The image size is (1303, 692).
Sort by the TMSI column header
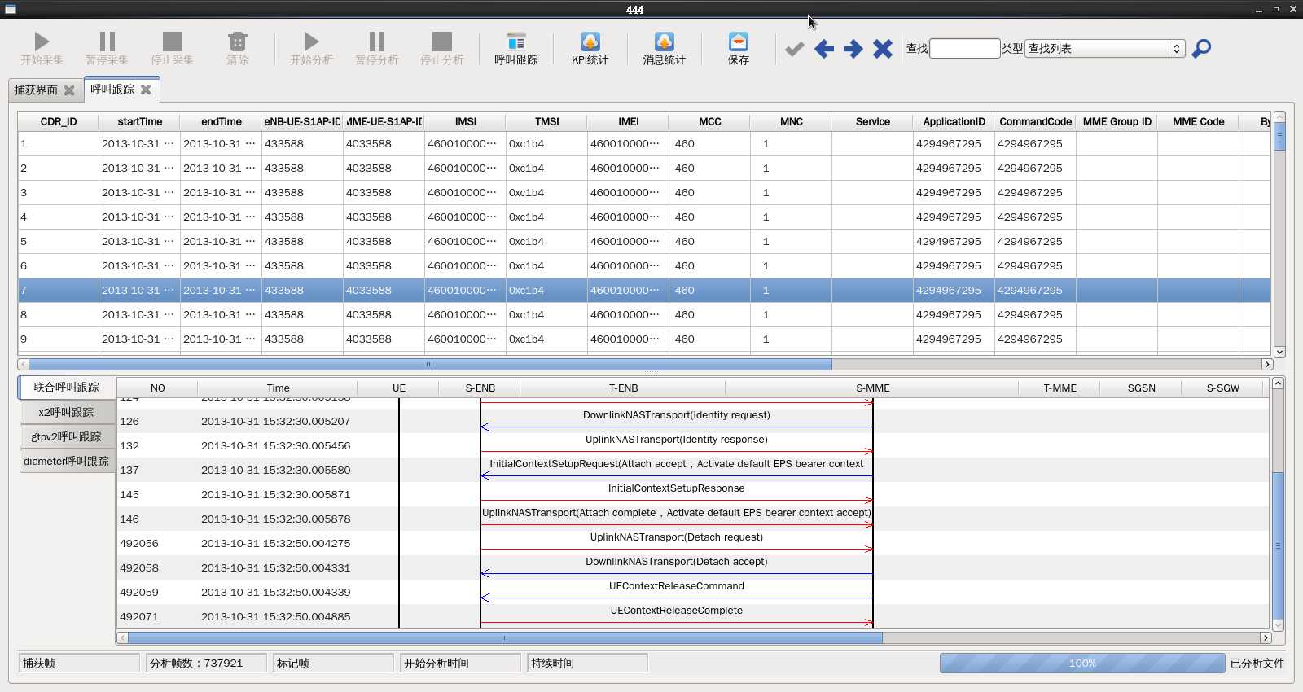tap(547, 121)
